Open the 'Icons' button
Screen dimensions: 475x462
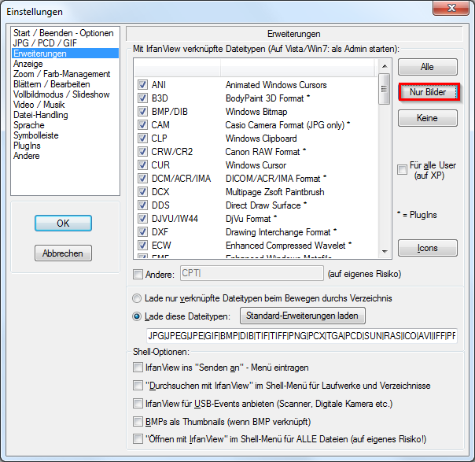pyautogui.click(x=428, y=248)
